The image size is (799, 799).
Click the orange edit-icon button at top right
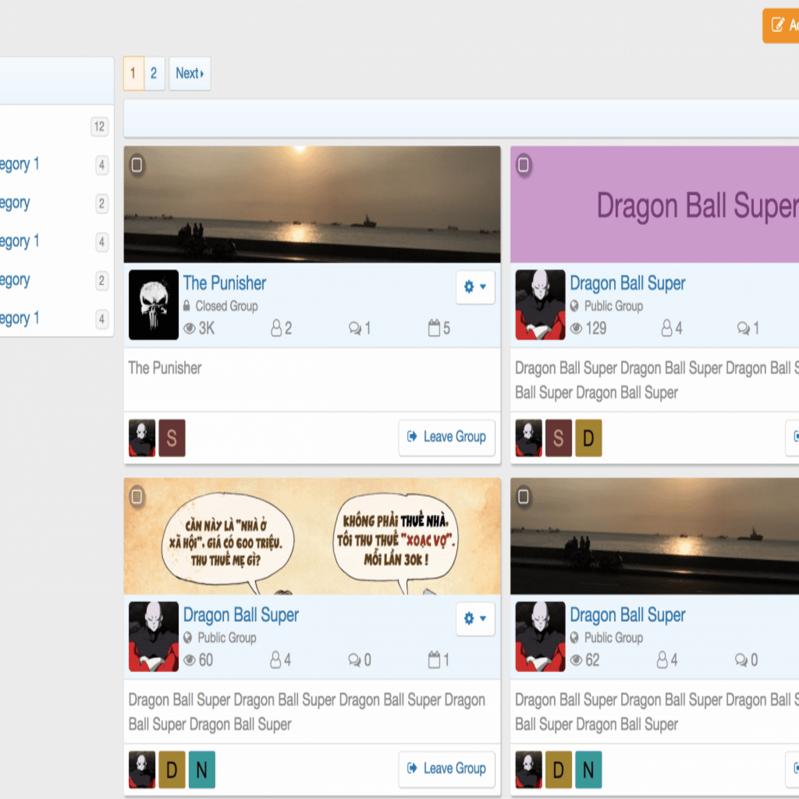[x=780, y=26]
